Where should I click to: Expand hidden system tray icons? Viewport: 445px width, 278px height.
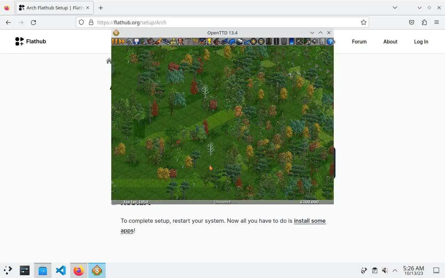point(395,270)
